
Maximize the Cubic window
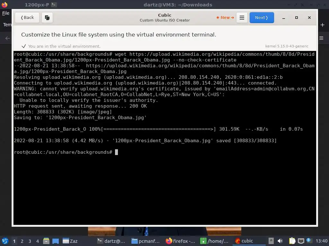click(297, 18)
